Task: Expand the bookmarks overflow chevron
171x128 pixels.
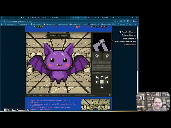Action: (135, 24)
